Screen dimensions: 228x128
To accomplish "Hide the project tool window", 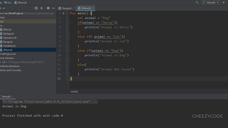I will coord(53,8).
